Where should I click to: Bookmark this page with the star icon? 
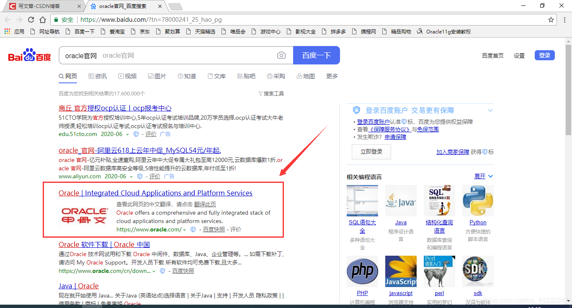[x=551, y=20]
